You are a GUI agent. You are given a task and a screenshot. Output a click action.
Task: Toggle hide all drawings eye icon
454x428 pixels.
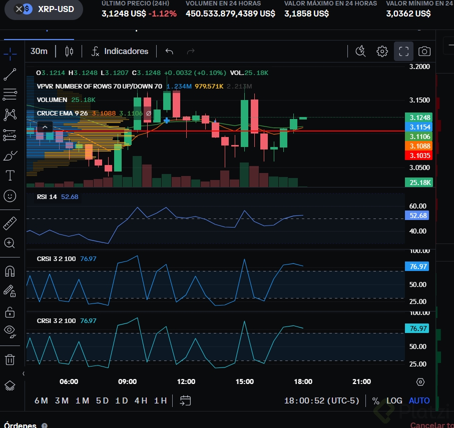[10, 331]
